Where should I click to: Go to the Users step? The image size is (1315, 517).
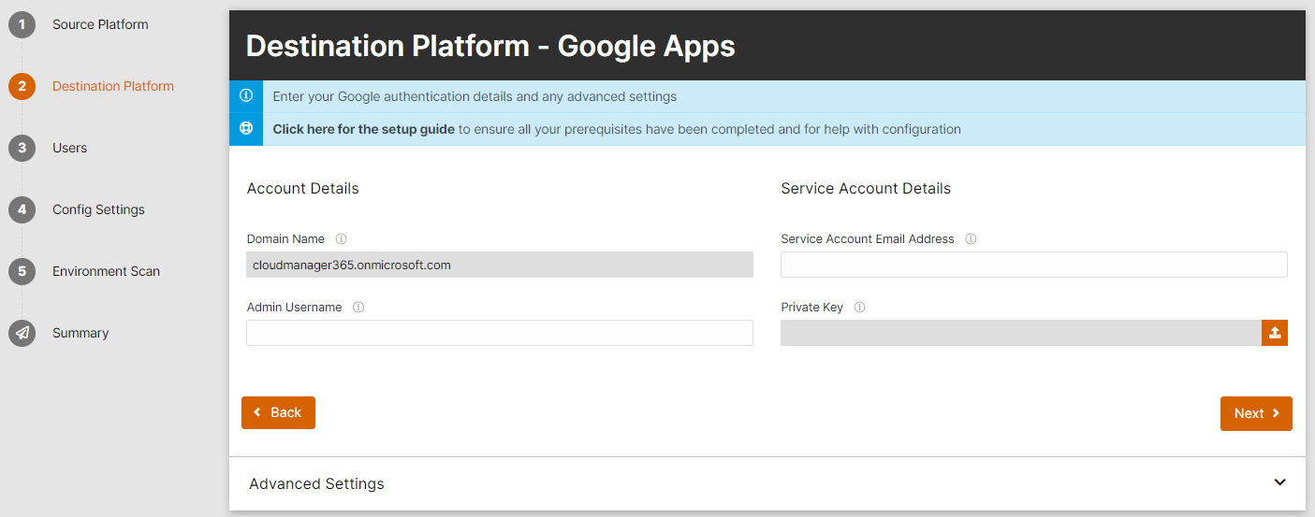point(69,149)
